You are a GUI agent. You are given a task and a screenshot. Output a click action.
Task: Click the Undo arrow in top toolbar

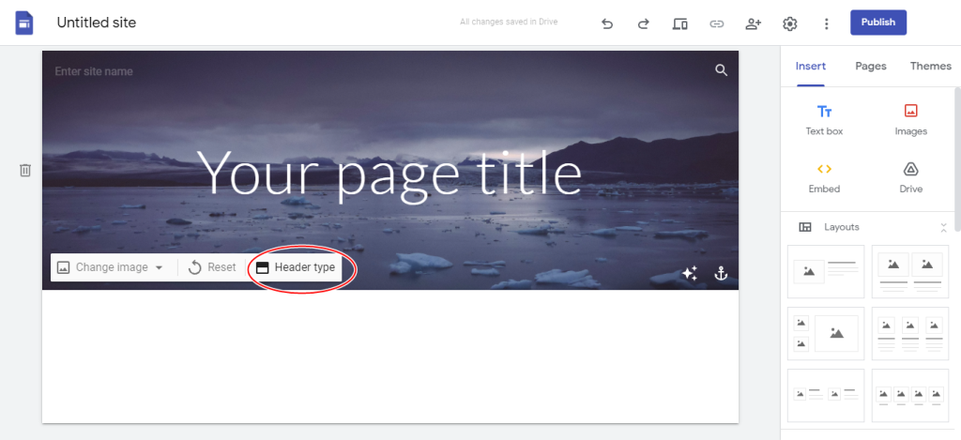(x=607, y=23)
